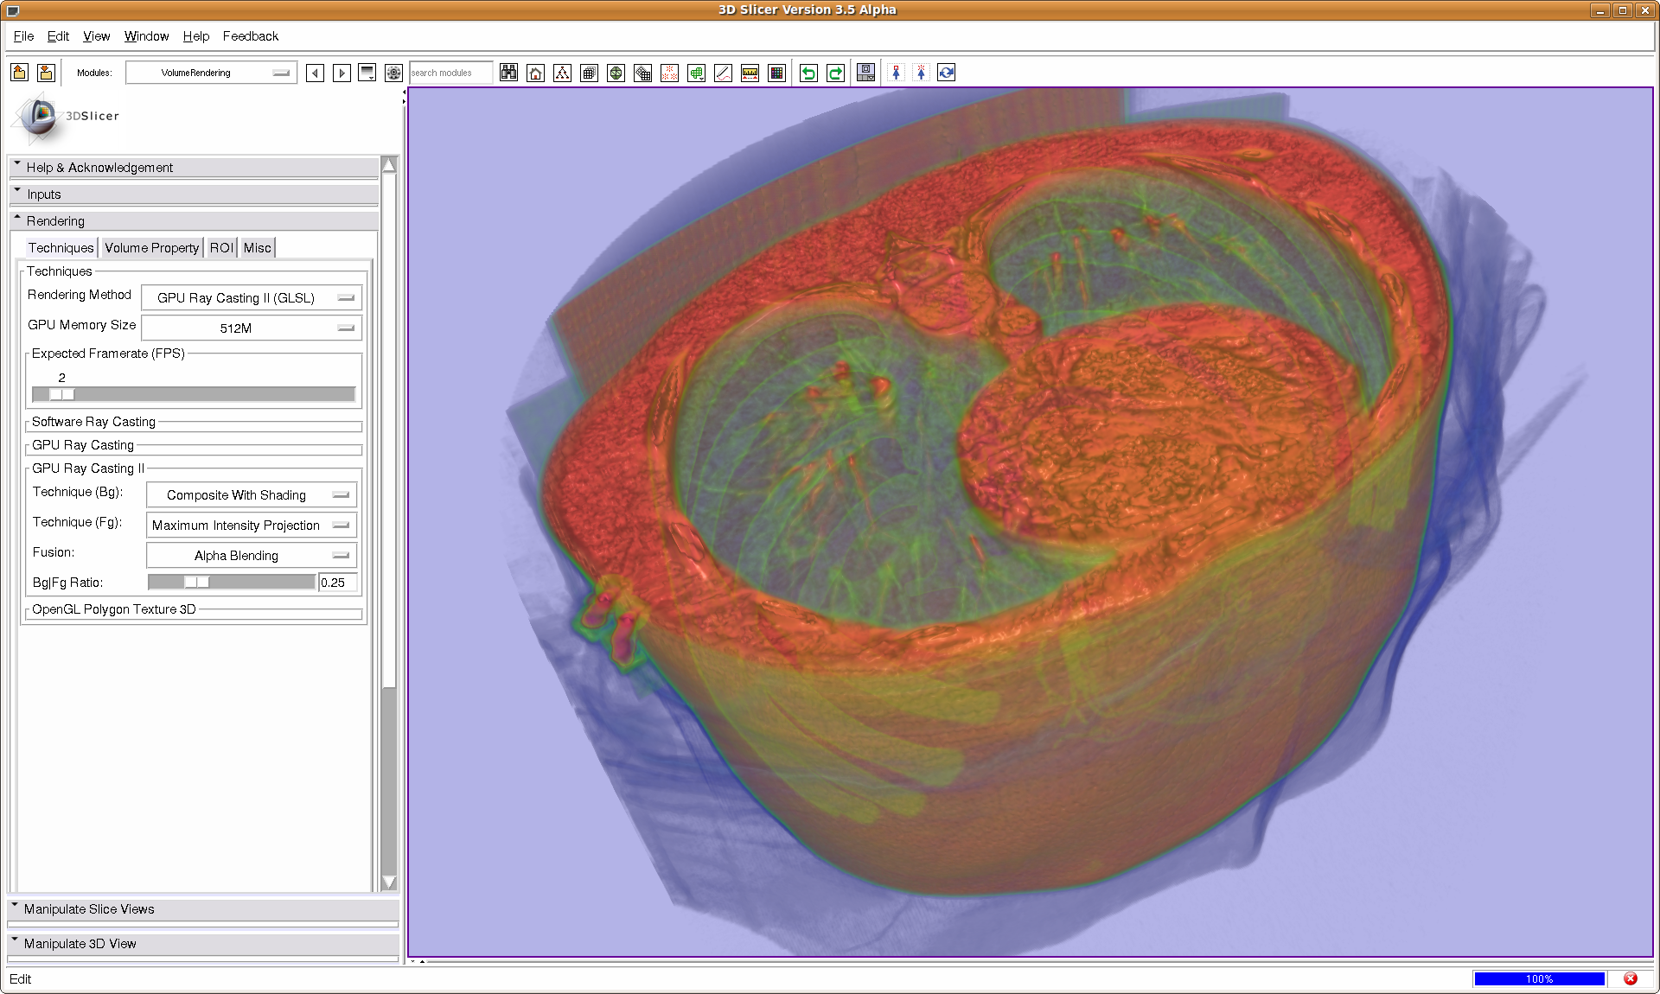The height and width of the screenshot is (994, 1660).
Task: Go to previous module with back arrow
Action: [x=316, y=73]
